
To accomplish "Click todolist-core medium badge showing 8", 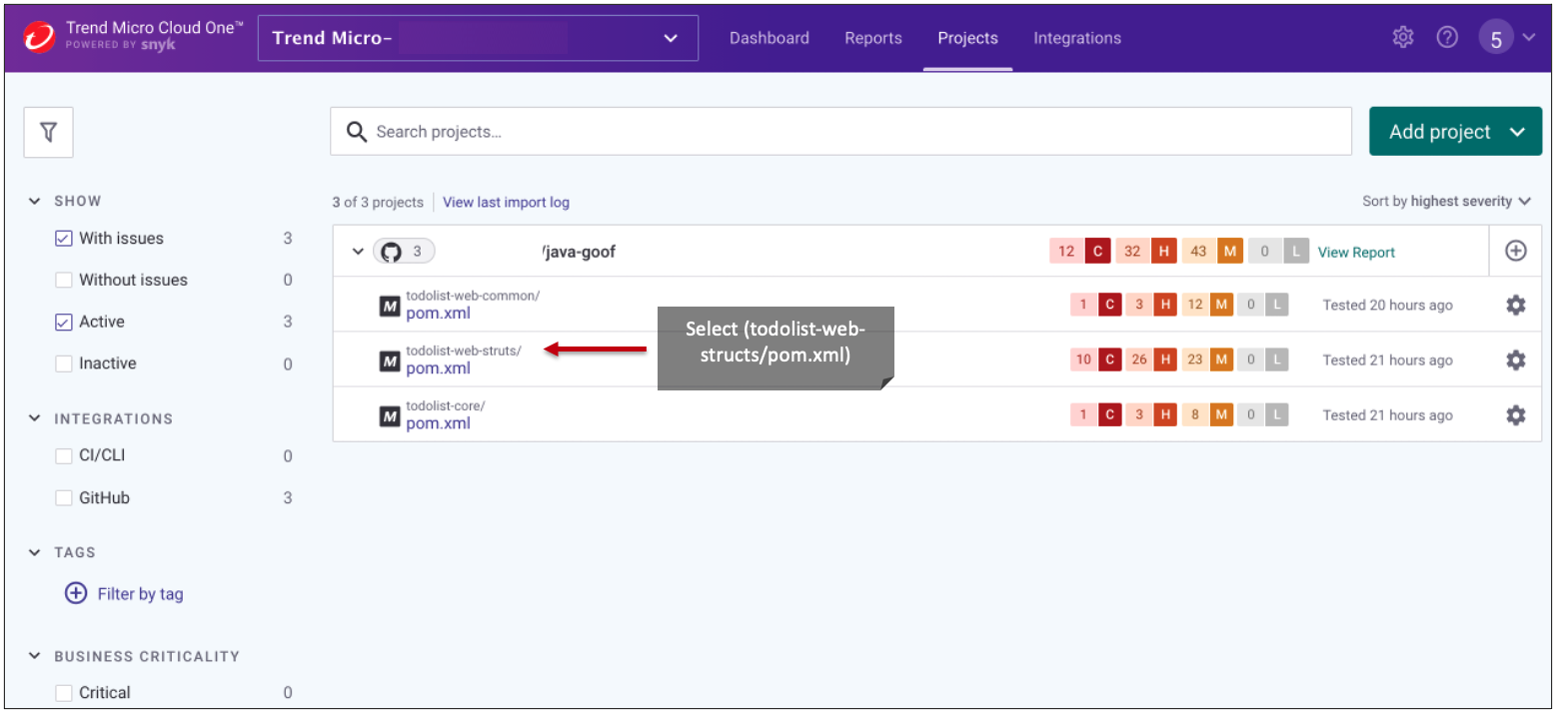I will coord(1207,415).
